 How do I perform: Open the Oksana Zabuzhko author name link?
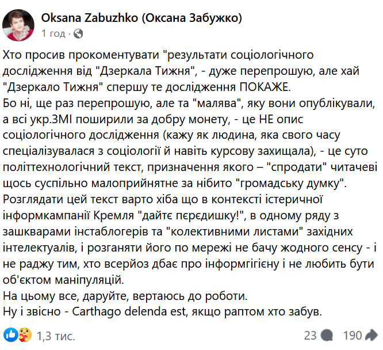[x=141, y=18]
